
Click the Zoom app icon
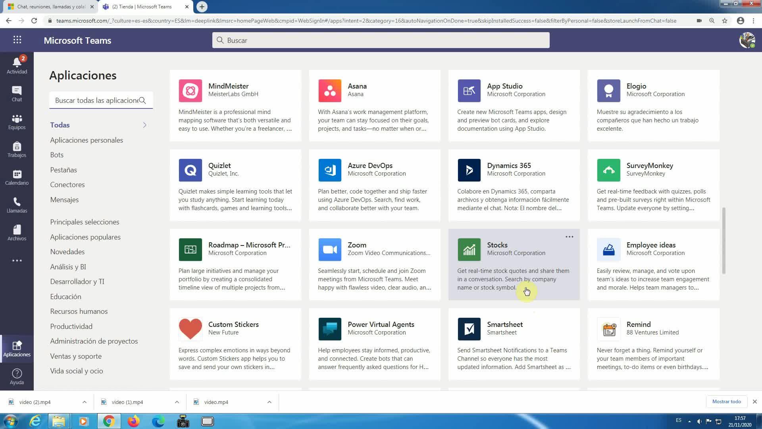coord(329,249)
